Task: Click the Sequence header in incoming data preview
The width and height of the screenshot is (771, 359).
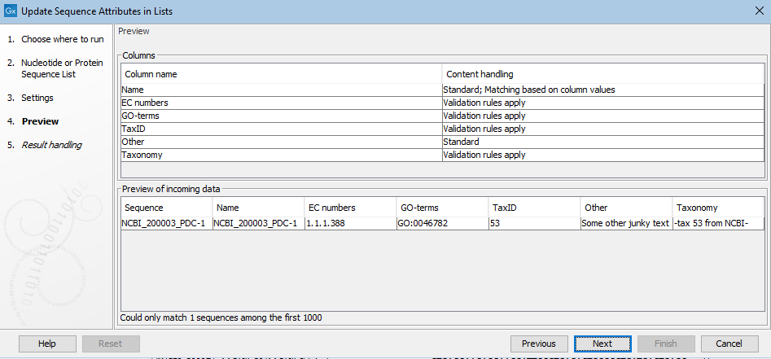Action: (166, 208)
